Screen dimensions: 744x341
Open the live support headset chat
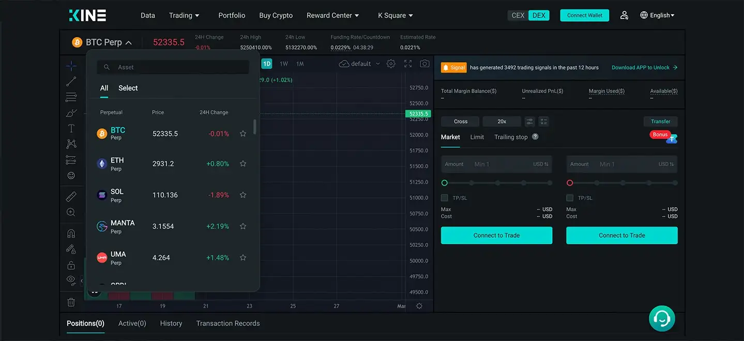click(662, 318)
